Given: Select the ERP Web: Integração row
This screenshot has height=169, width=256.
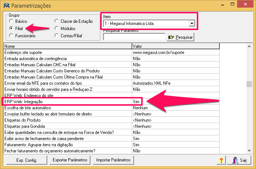Looking at the screenshot, I should coord(67,102).
